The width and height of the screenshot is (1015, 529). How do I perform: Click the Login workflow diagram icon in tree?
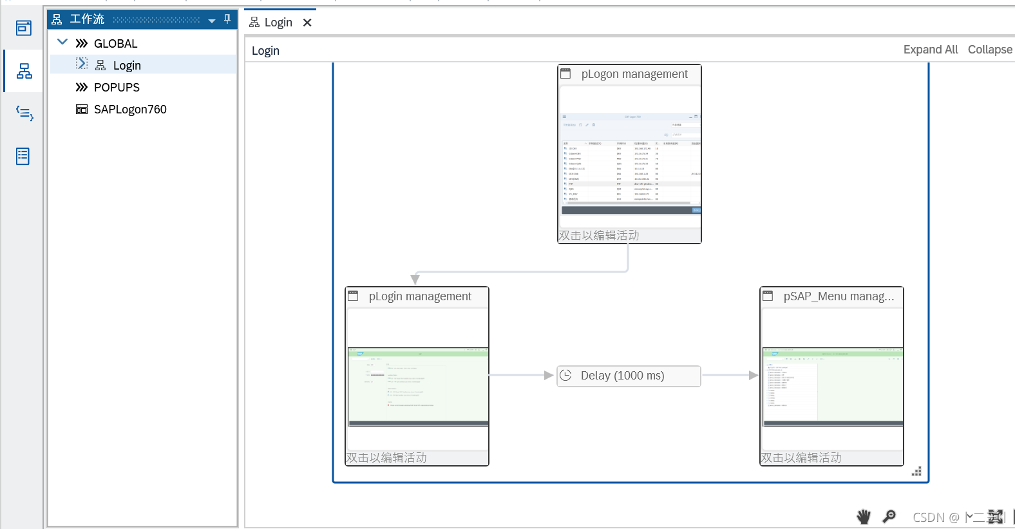(x=100, y=65)
